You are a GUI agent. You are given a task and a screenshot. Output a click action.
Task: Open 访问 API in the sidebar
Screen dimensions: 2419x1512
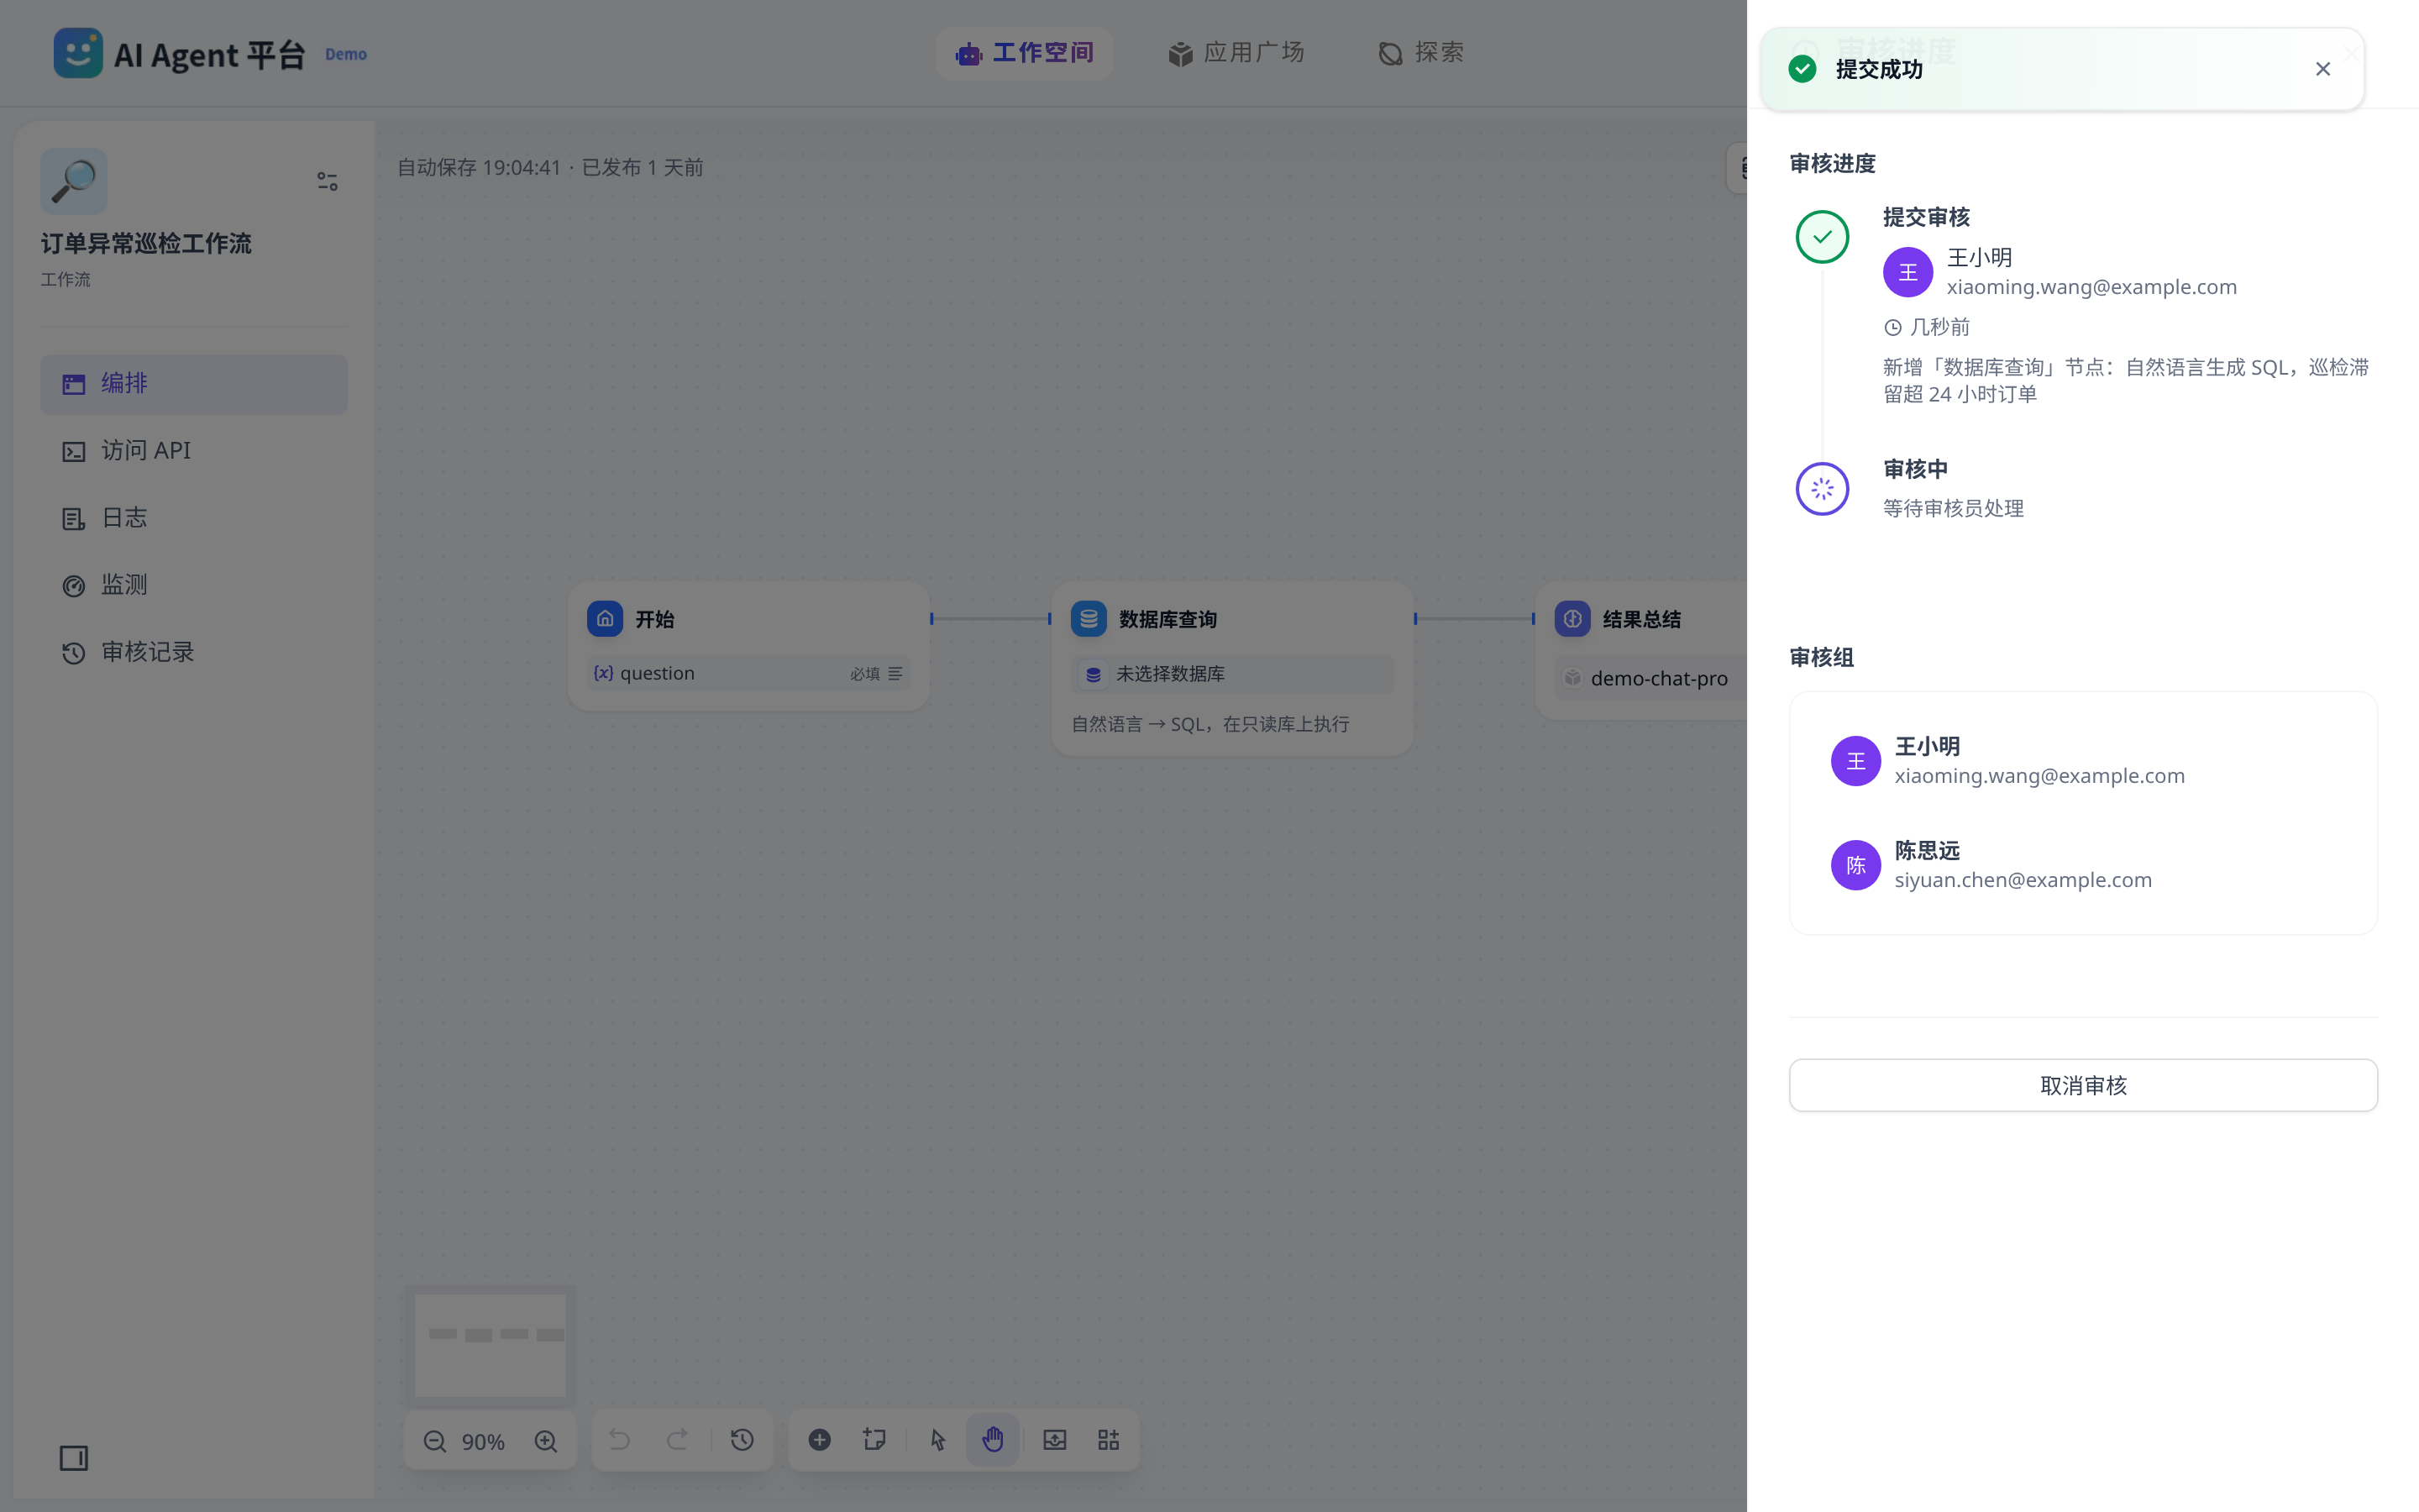(194, 451)
